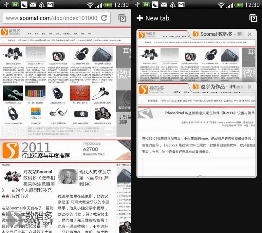Open the red door thumbnail on the left page
This screenshot has height=233, width=262.
(x=80, y=93)
